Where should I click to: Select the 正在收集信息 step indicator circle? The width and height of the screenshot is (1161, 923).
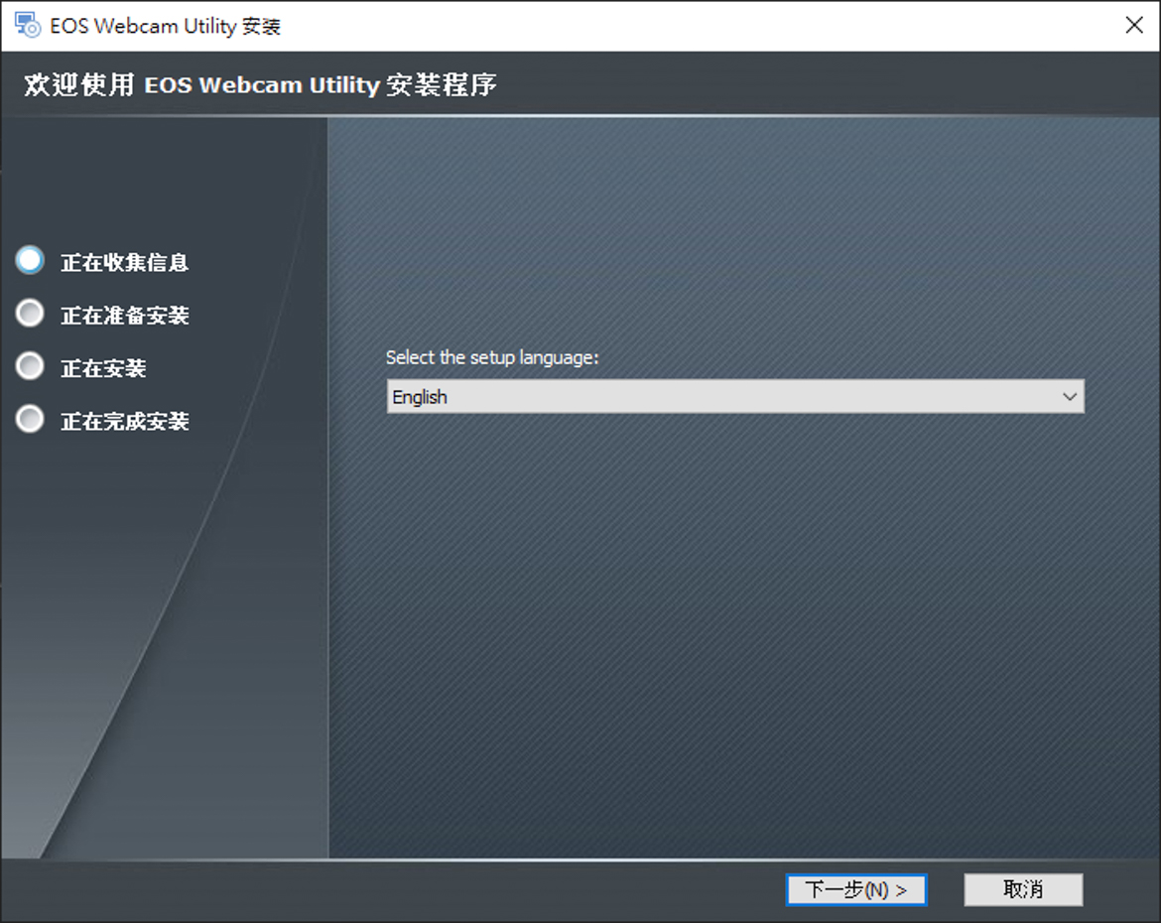tap(31, 261)
